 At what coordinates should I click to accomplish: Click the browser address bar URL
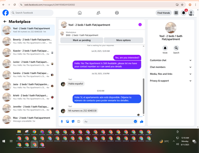pos(49,5)
